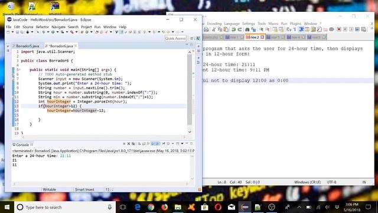Toggle Mark Occurrences in Eclipse toolbar
The height and width of the screenshot is (213, 378).
coord(121,32)
